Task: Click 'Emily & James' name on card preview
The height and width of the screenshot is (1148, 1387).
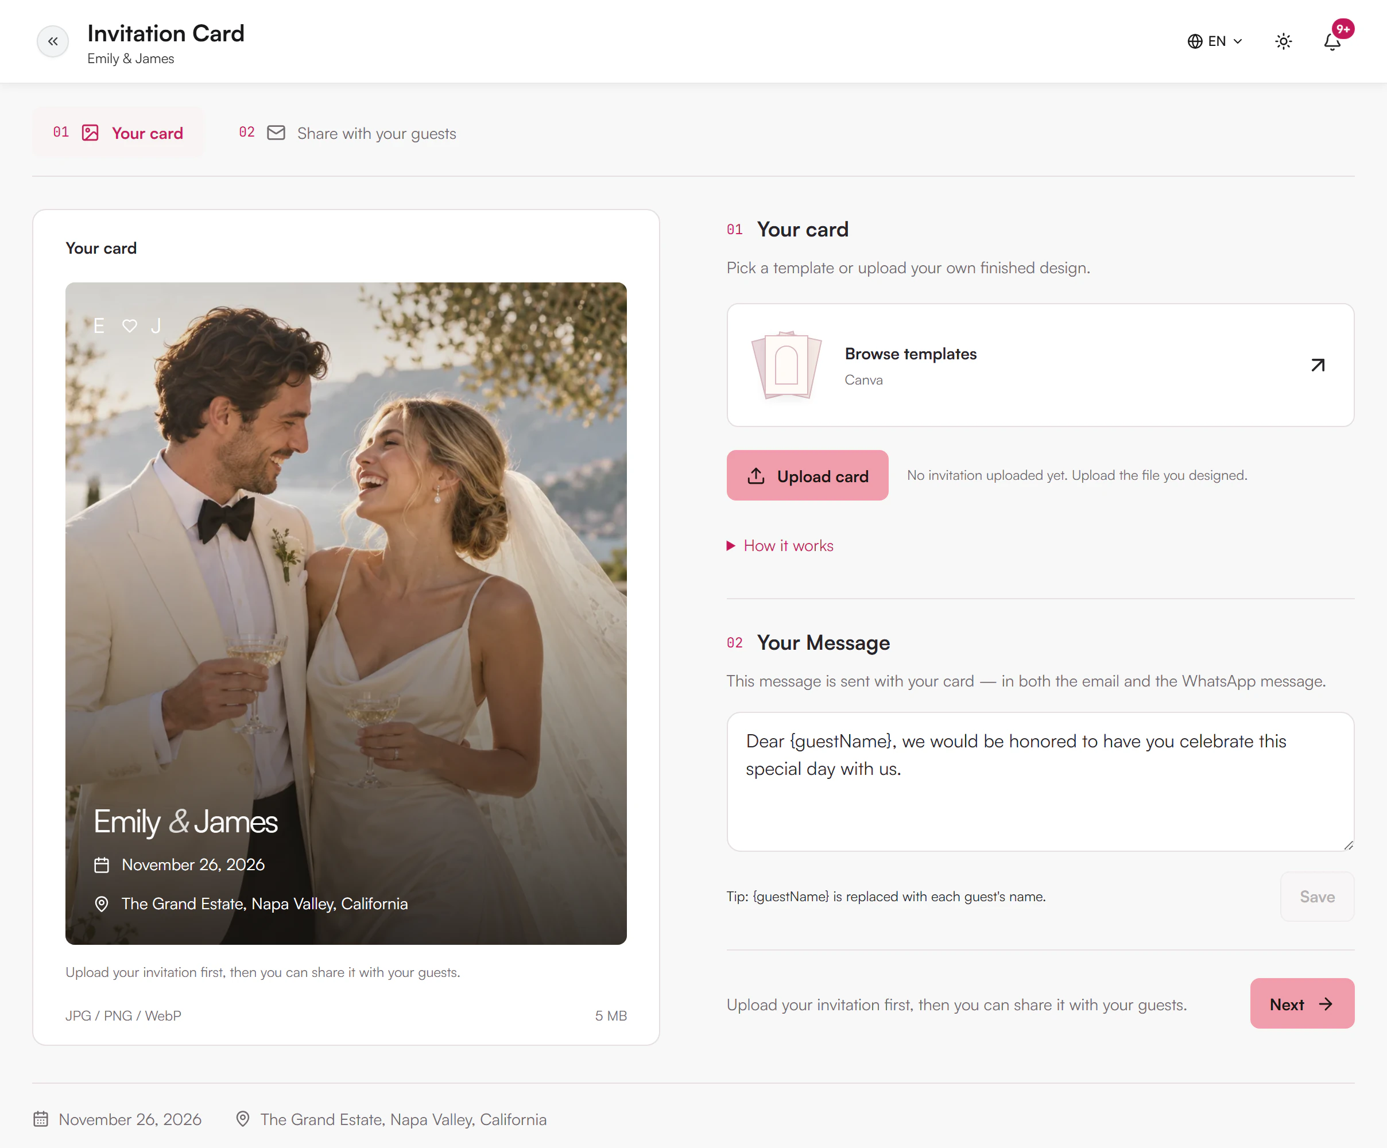Action: click(185, 823)
